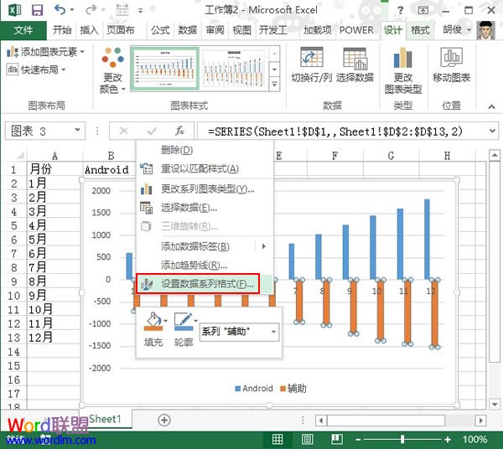Viewport: 503px width, 449px height.
Task: Choose Add Trendline (添加趋势线) menu item
Action: [x=205, y=265]
